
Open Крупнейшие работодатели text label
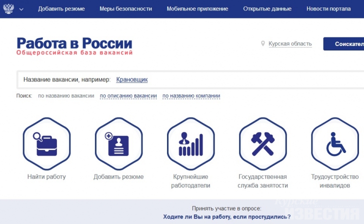pos(190,181)
